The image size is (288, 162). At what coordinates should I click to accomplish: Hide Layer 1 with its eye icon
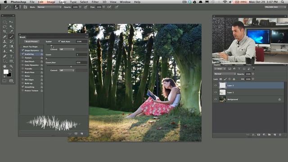[x=216, y=92]
